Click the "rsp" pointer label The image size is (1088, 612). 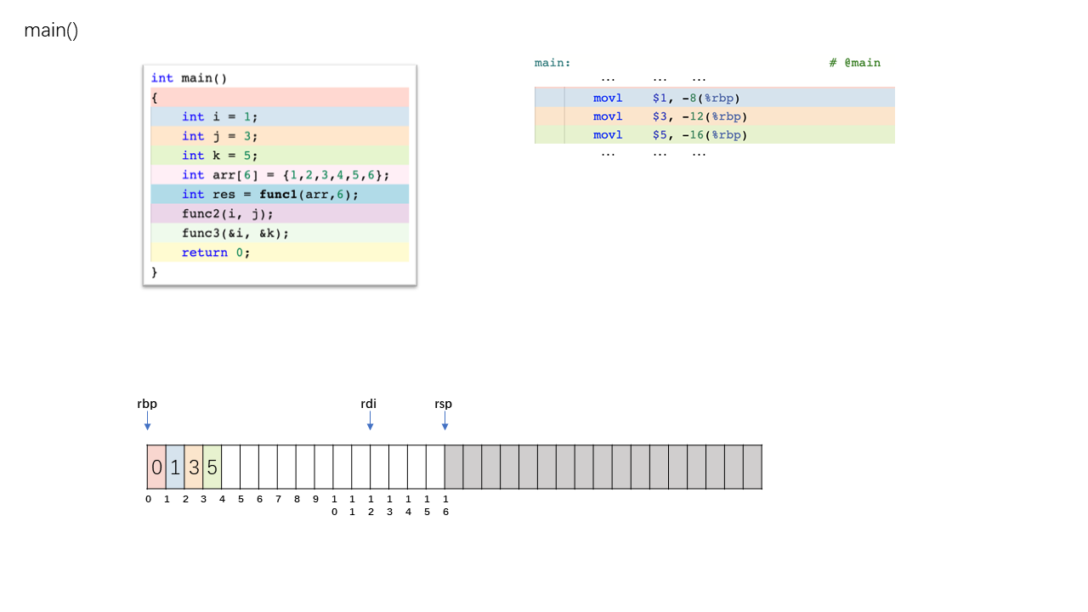click(x=444, y=404)
